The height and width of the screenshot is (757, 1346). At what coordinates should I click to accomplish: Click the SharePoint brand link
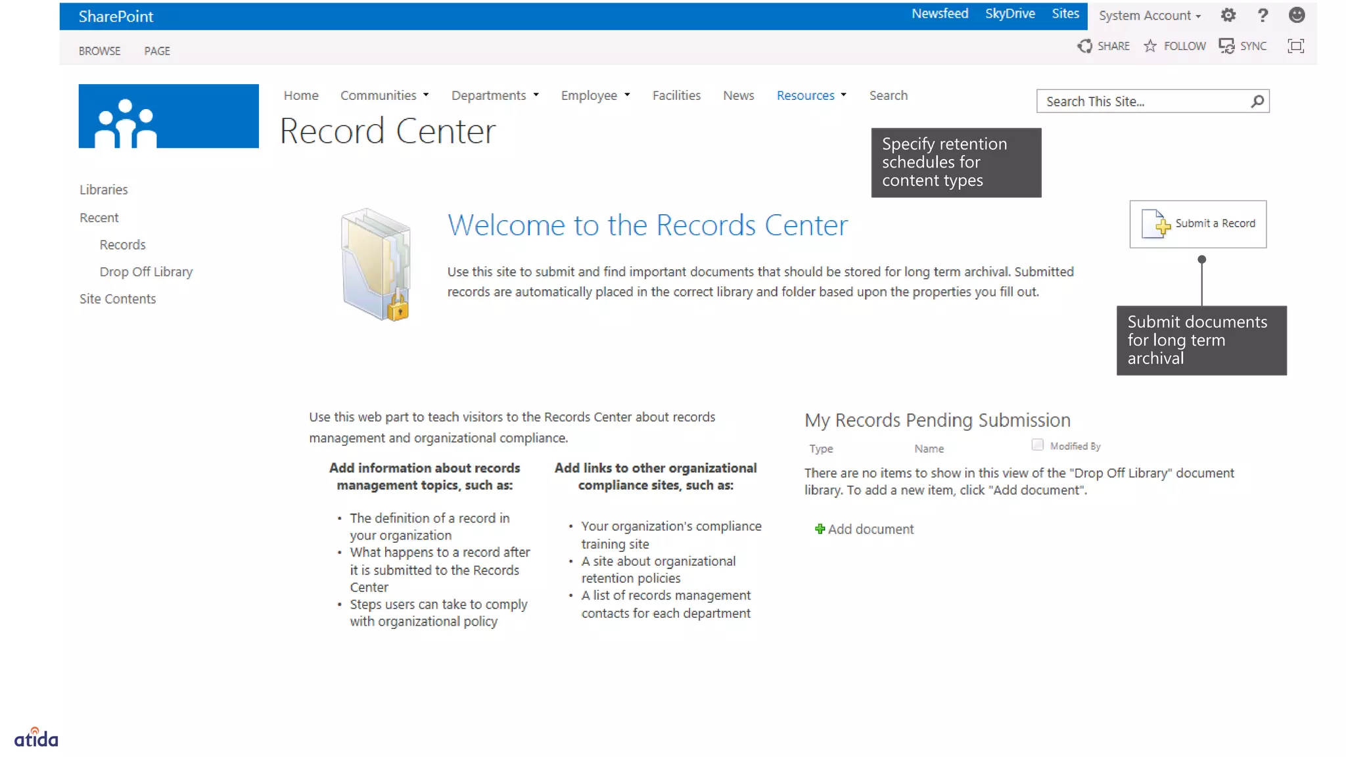coord(116,16)
